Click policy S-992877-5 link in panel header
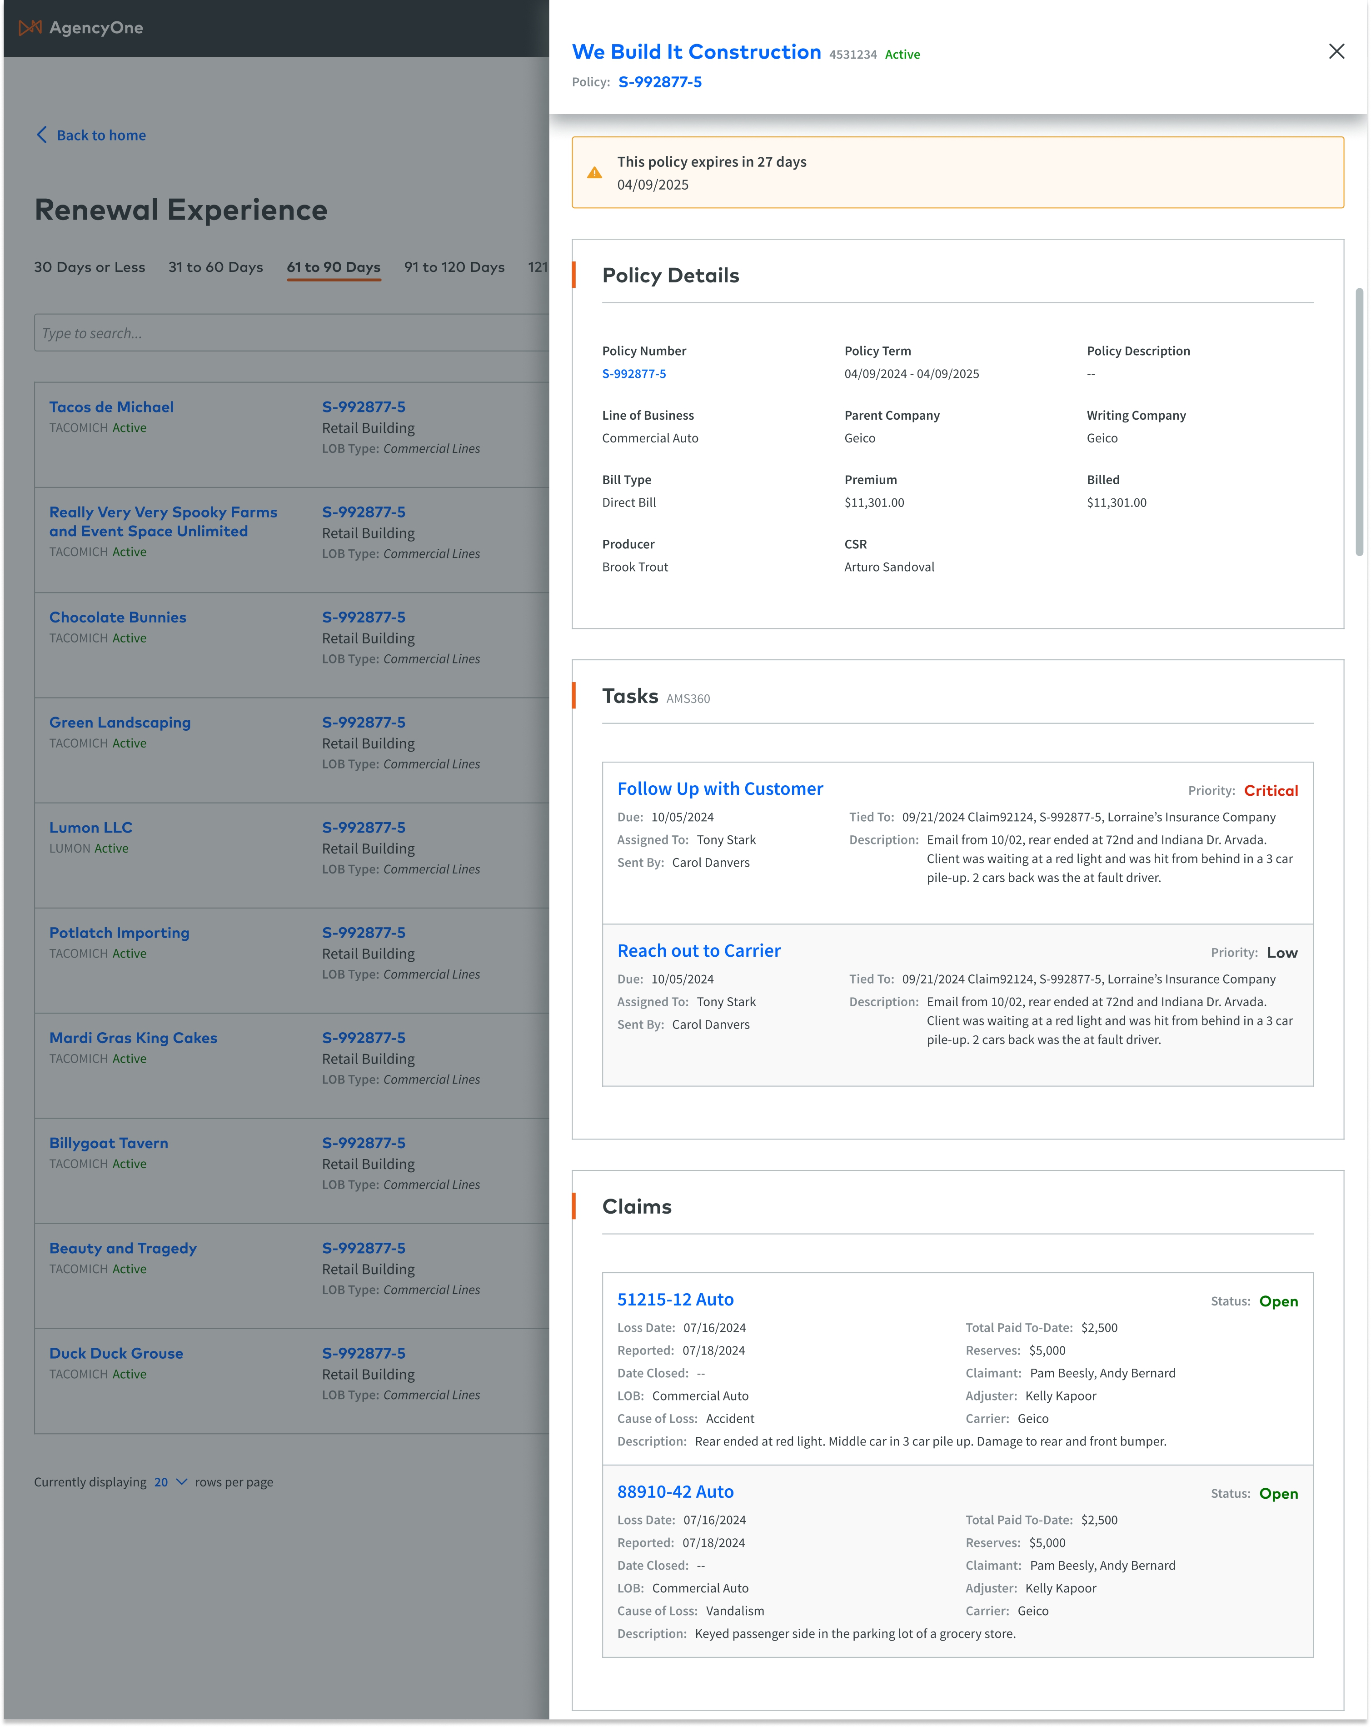Image resolution: width=1371 pixels, height=1727 pixels. pyautogui.click(x=659, y=82)
